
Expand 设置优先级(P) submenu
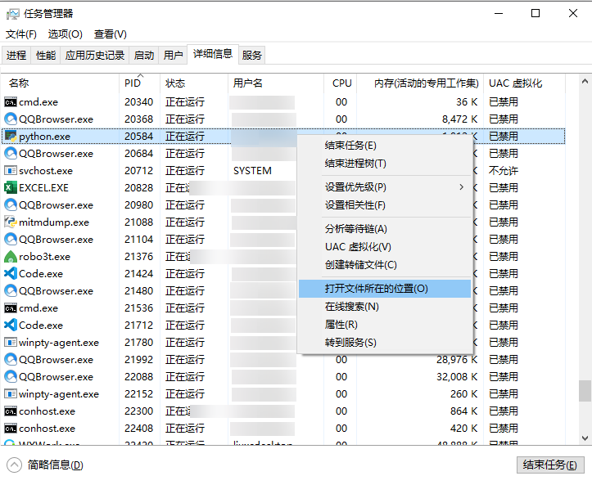click(x=384, y=187)
